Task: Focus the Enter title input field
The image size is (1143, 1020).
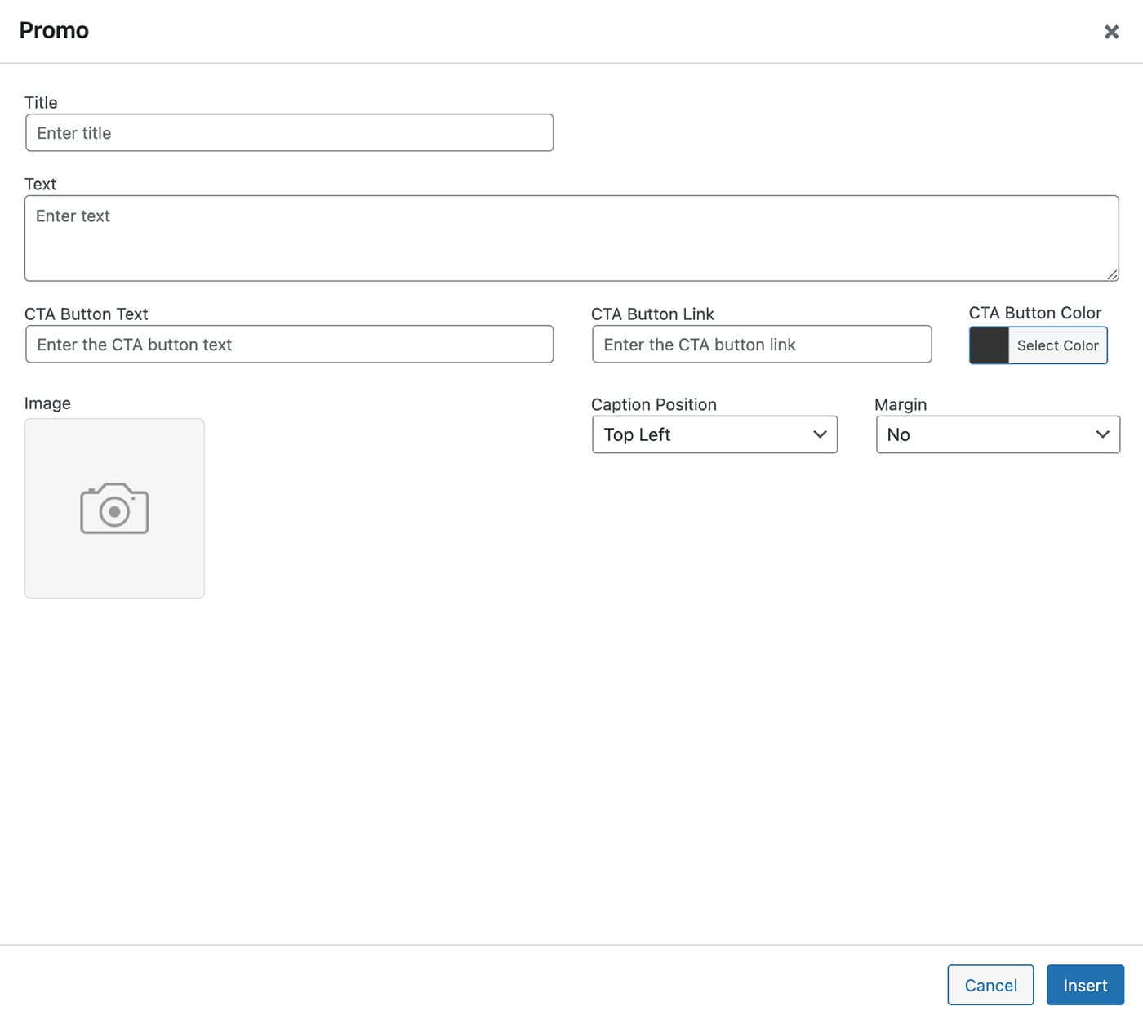Action: coord(289,133)
